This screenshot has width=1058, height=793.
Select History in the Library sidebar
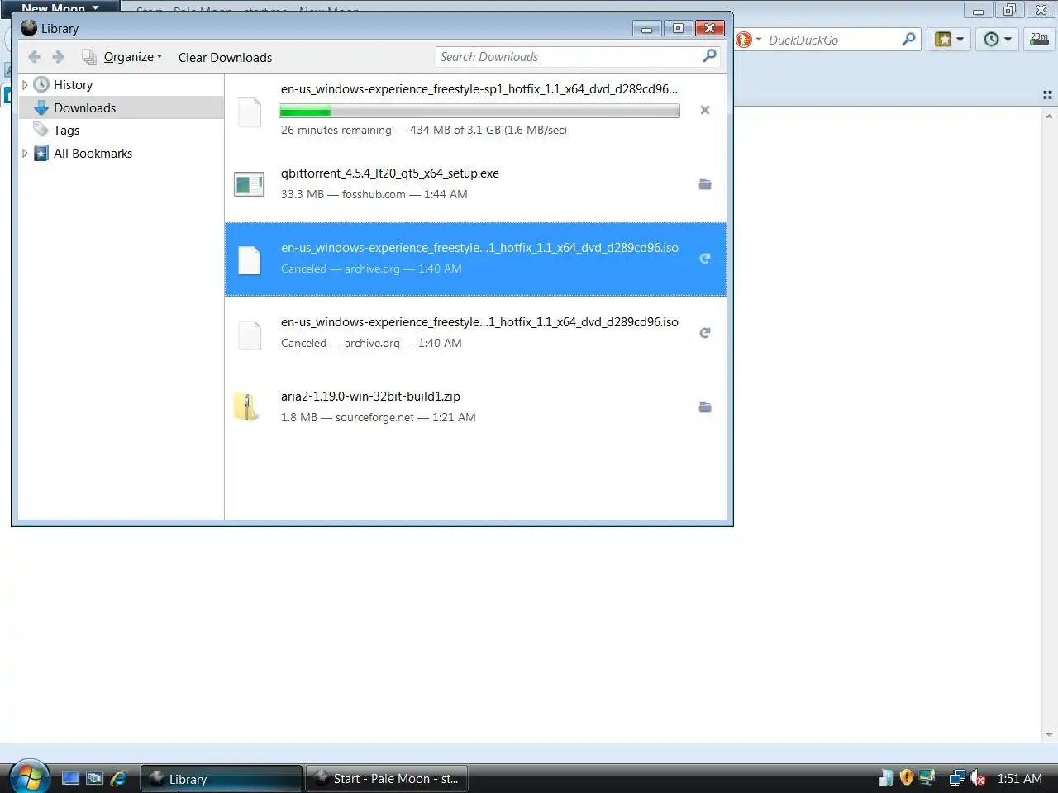coord(73,85)
